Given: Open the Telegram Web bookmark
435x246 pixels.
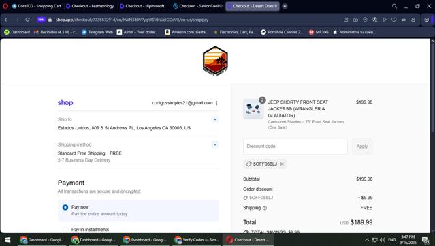Looking at the screenshot, I should click(97, 32).
